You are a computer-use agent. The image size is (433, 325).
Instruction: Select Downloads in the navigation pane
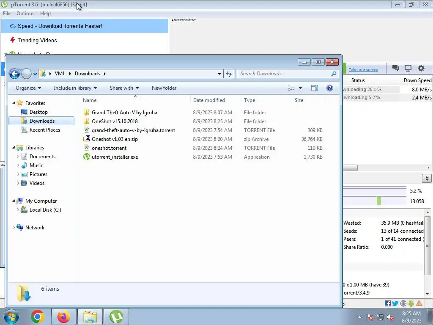41,121
